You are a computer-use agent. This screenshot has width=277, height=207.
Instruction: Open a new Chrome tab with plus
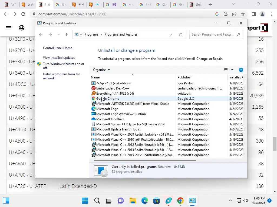210,5
